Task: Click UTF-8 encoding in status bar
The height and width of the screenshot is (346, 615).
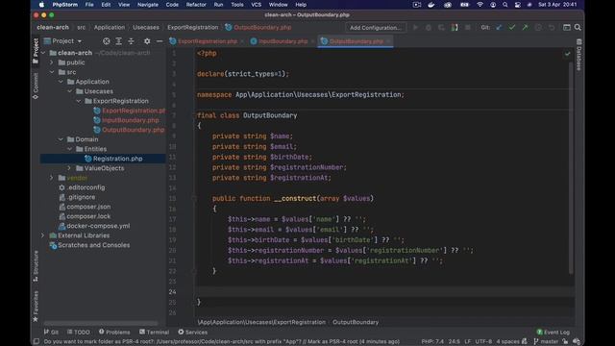Action: click(483, 341)
